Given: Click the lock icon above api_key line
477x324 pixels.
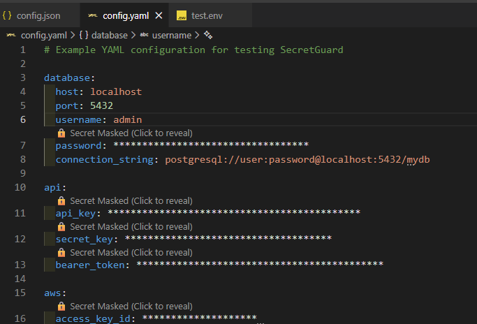Looking at the screenshot, I should point(61,201).
